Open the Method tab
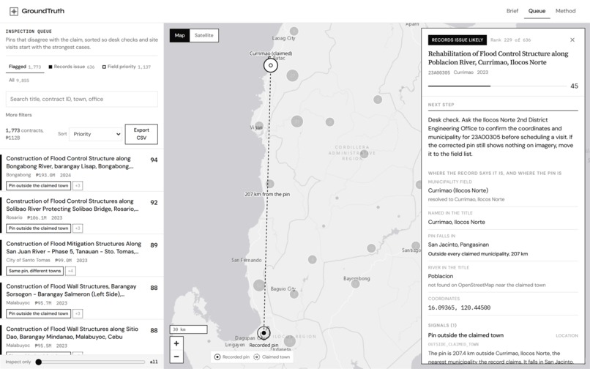The width and height of the screenshot is (590, 369). tap(566, 11)
